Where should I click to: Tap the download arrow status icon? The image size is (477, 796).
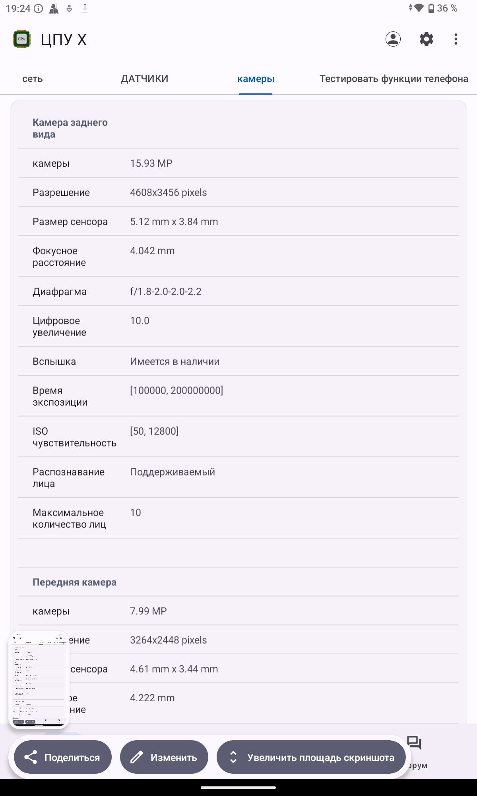(x=85, y=8)
